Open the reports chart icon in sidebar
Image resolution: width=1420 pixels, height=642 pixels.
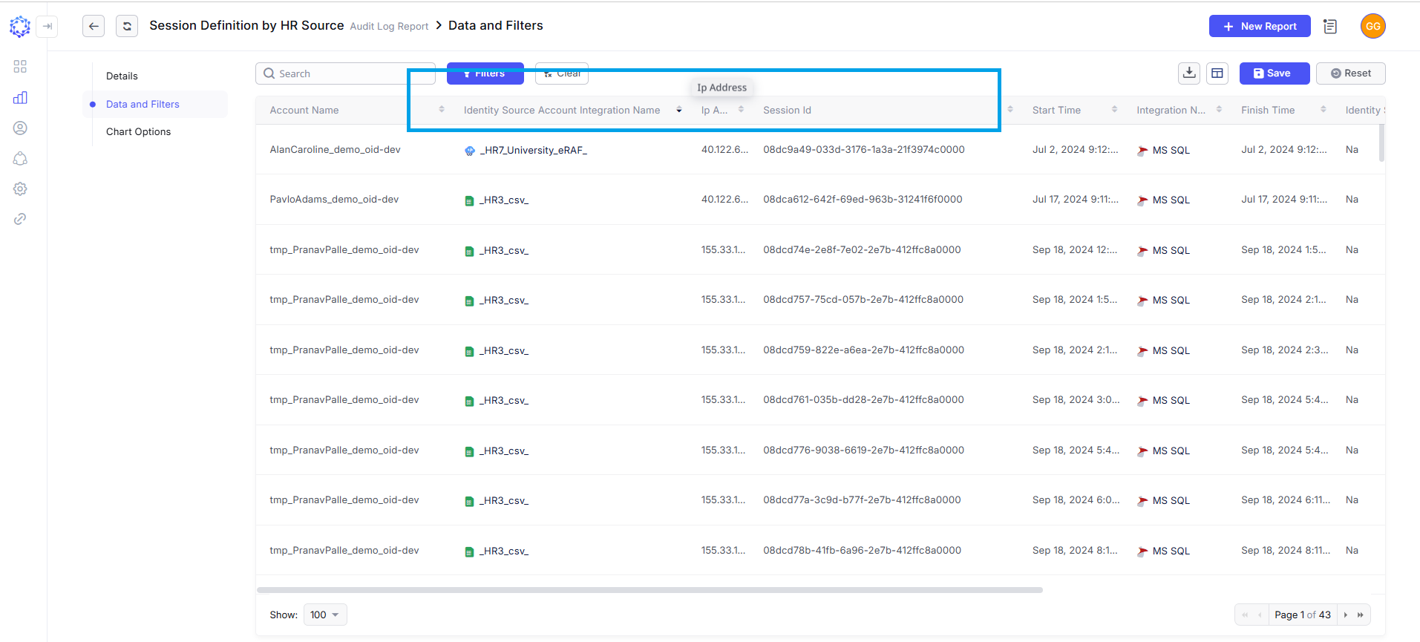[x=20, y=98]
